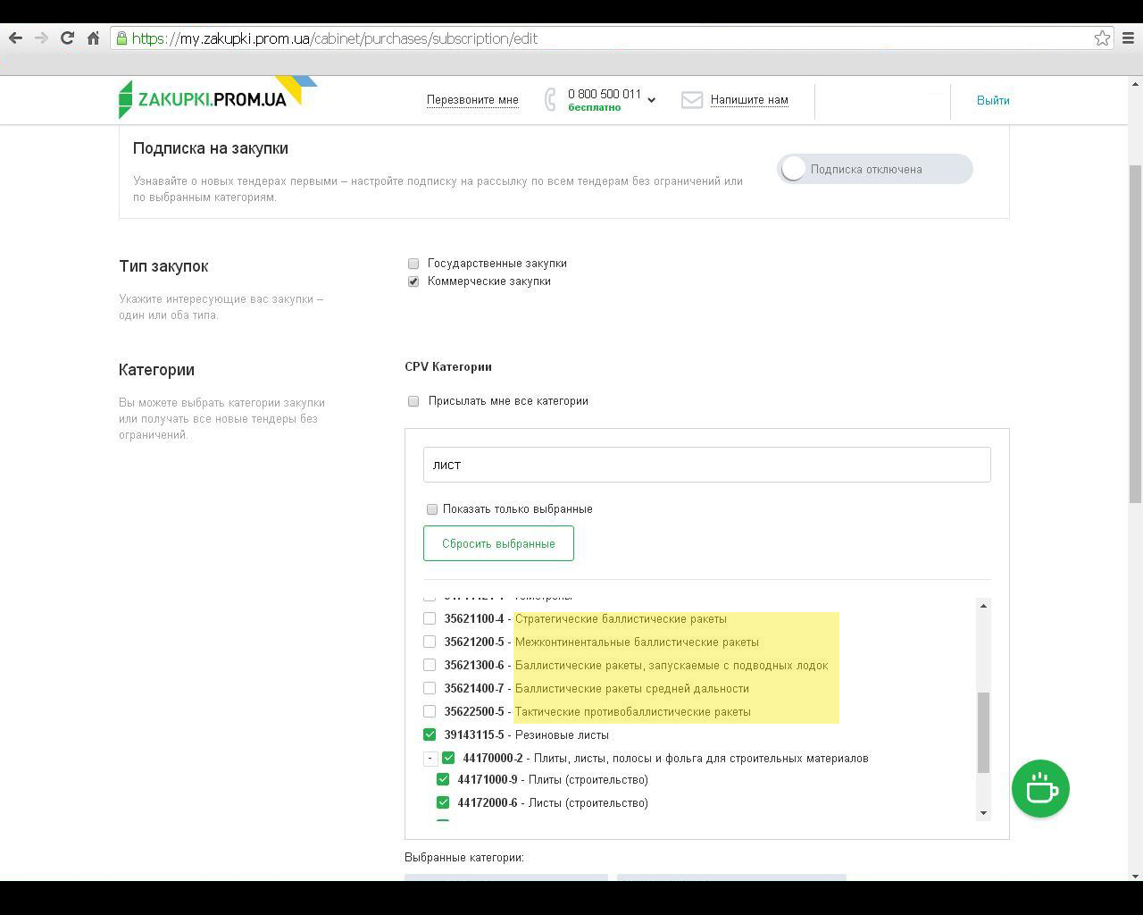Toggle the Подписка отключена switch

pyautogui.click(x=874, y=169)
